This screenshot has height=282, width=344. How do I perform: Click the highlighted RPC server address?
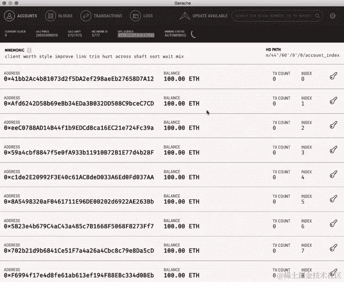[x=136, y=35]
